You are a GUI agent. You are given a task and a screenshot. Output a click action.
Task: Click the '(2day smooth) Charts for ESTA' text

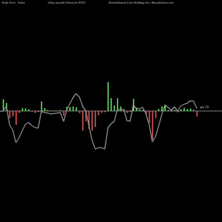(67, 3)
